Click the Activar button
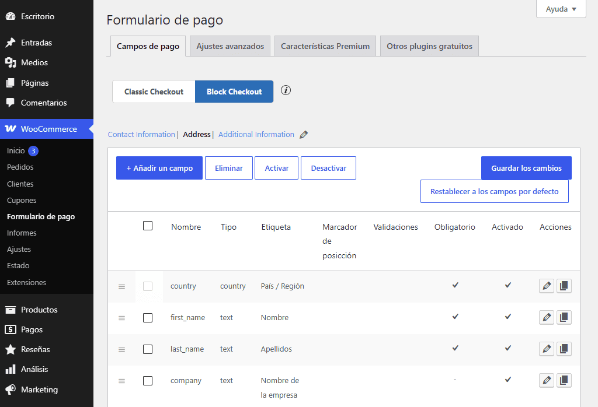Screen dimensions: 598x407 click(276, 168)
